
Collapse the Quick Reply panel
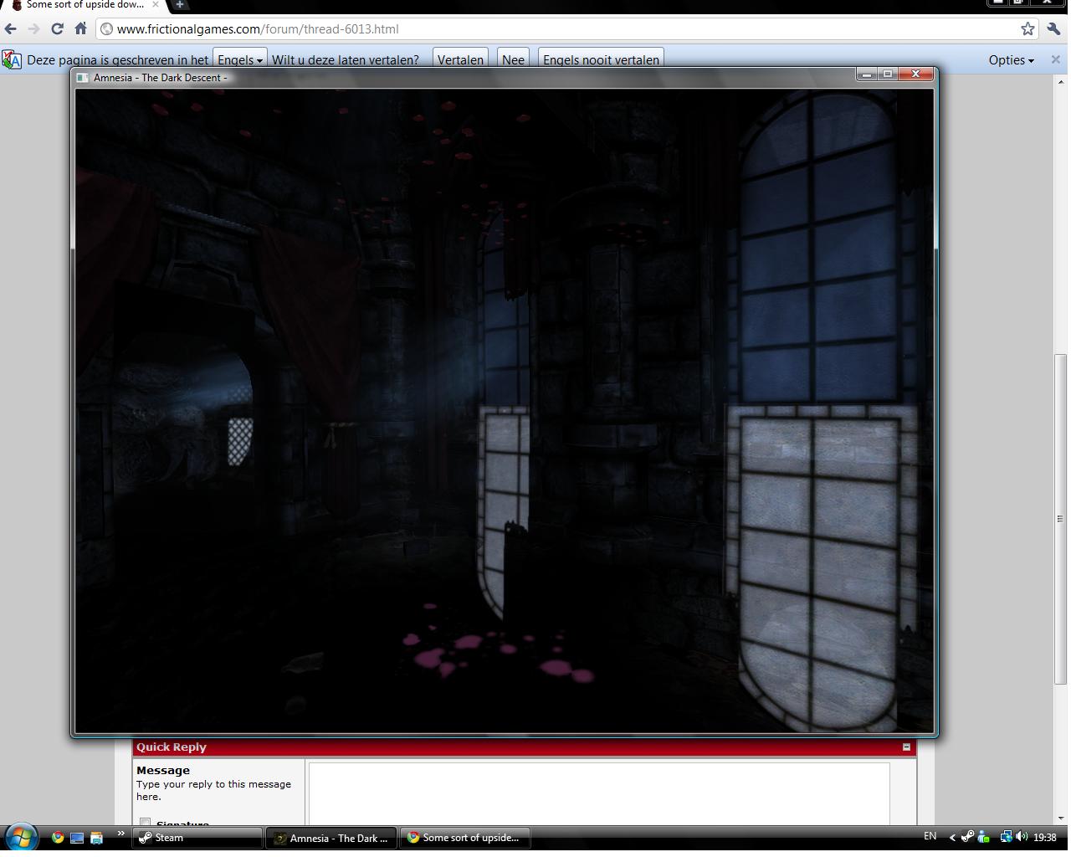[906, 747]
